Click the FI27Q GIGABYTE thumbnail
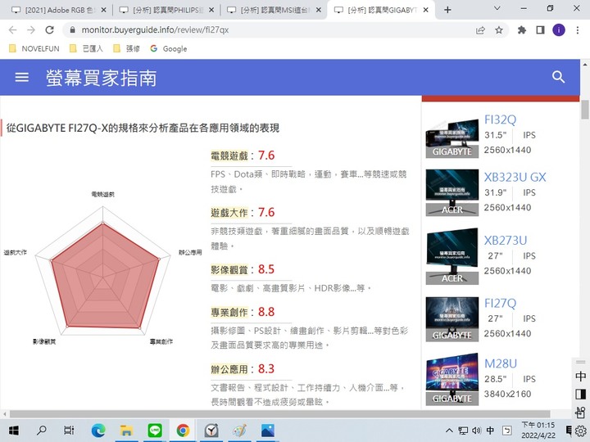Screen dimensions: 590x442 (452, 319)
